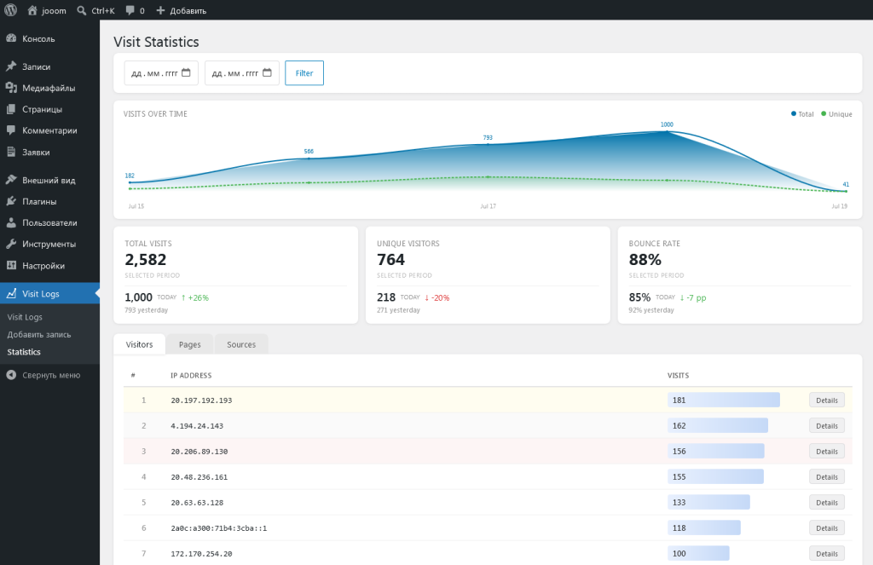Click Details for 20.206.89.130
873x565 pixels.
point(827,452)
